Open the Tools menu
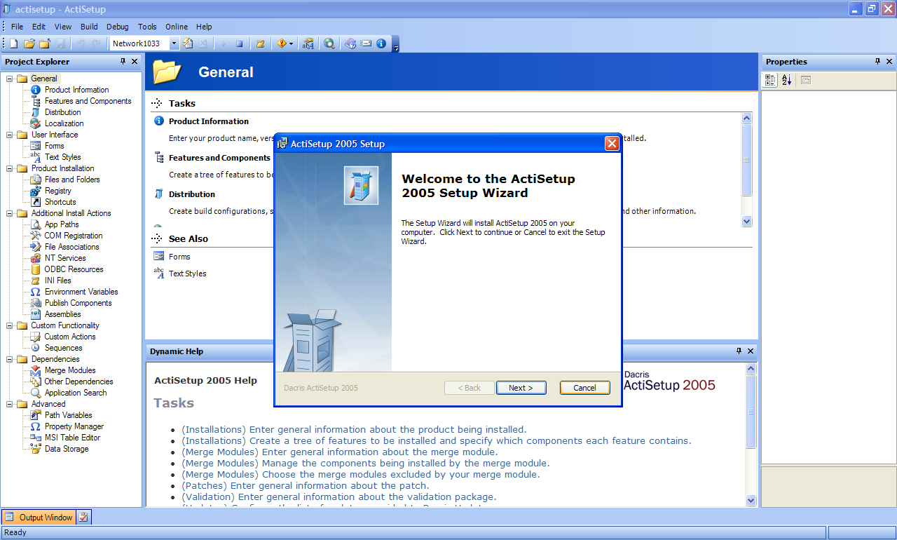 tap(147, 27)
